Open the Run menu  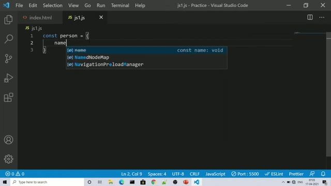(x=101, y=5)
